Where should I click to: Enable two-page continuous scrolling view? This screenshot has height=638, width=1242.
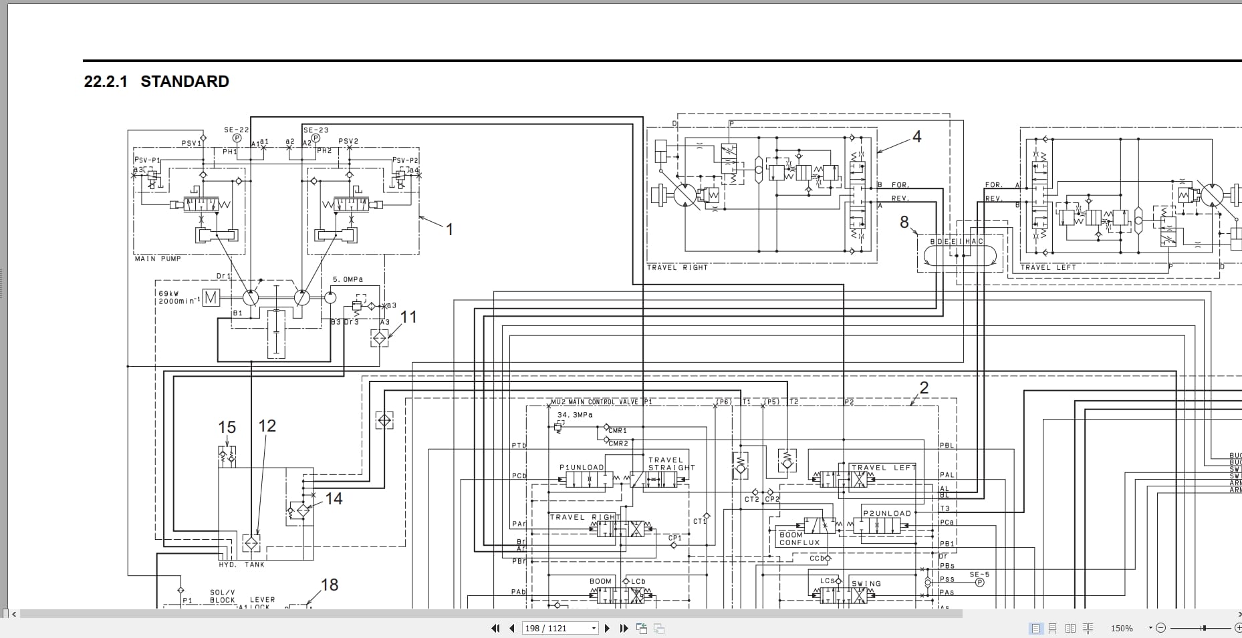click(1088, 628)
